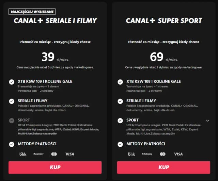The width and height of the screenshot is (218, 181).
Task: Click the Mastercard icon in Super Sport plan
Action: pyautogui.click(x=162, y=154)
